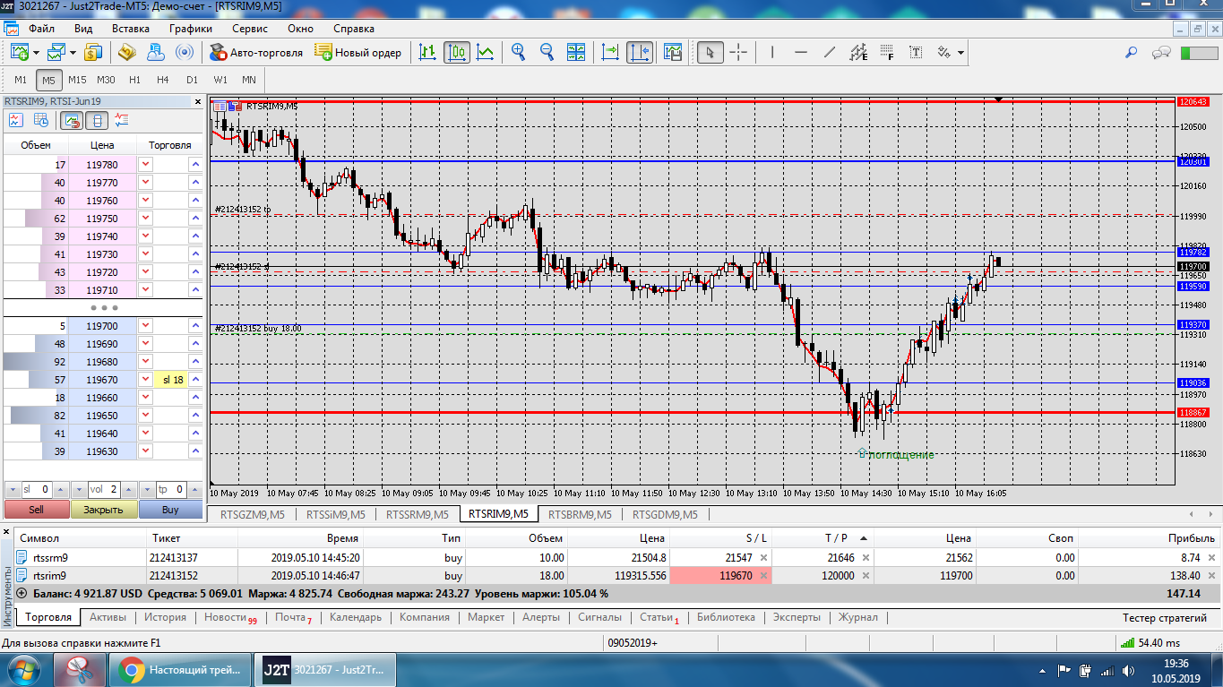Switch chart to line display
1223x687 pixels.
click(486, 53)
